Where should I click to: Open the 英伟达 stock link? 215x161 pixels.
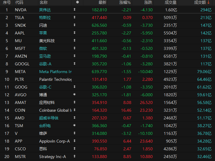45,10
